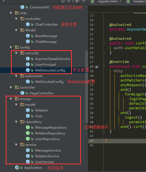Open the CommonAPI class file
Image resolution: width=146 pixels, height=172 pixels.
pos(39,7)
